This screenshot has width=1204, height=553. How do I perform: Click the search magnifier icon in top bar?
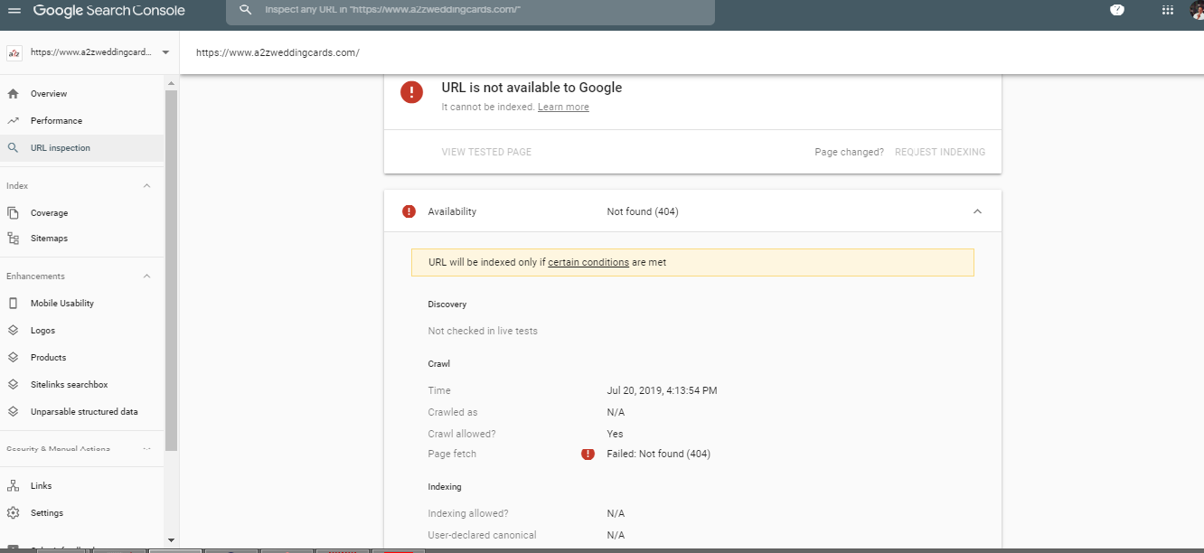pyautogui.click(x=245, y=10)
